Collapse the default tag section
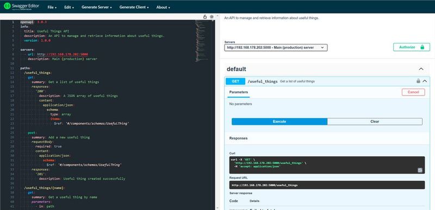This screenshot has width=435, height=210. pos(421,69)
